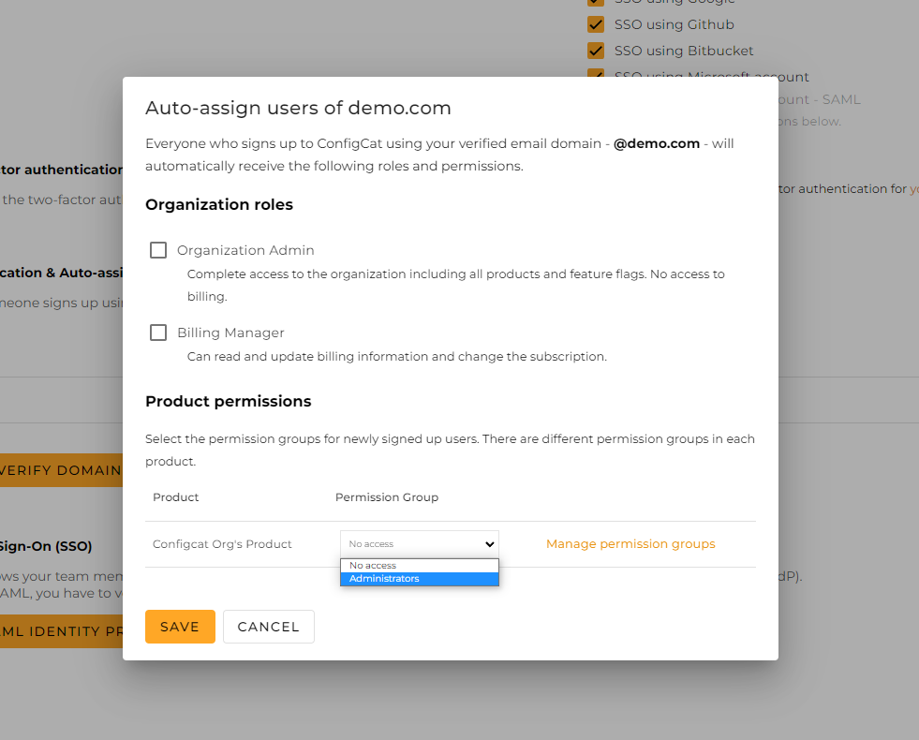Click the SAML Identity Provider button
The width and height of the screenshot is (919, 740).
pyautogui.click(x=56, y=631)
